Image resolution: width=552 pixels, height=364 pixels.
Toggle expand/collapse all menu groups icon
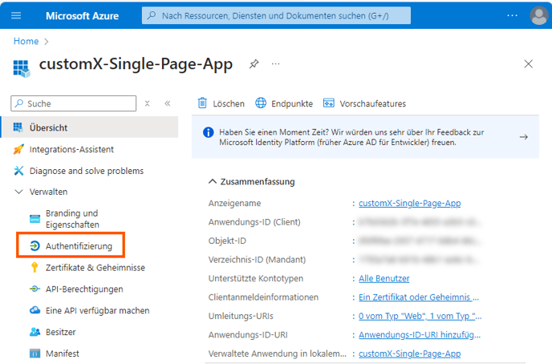click(x=147, y=103)
